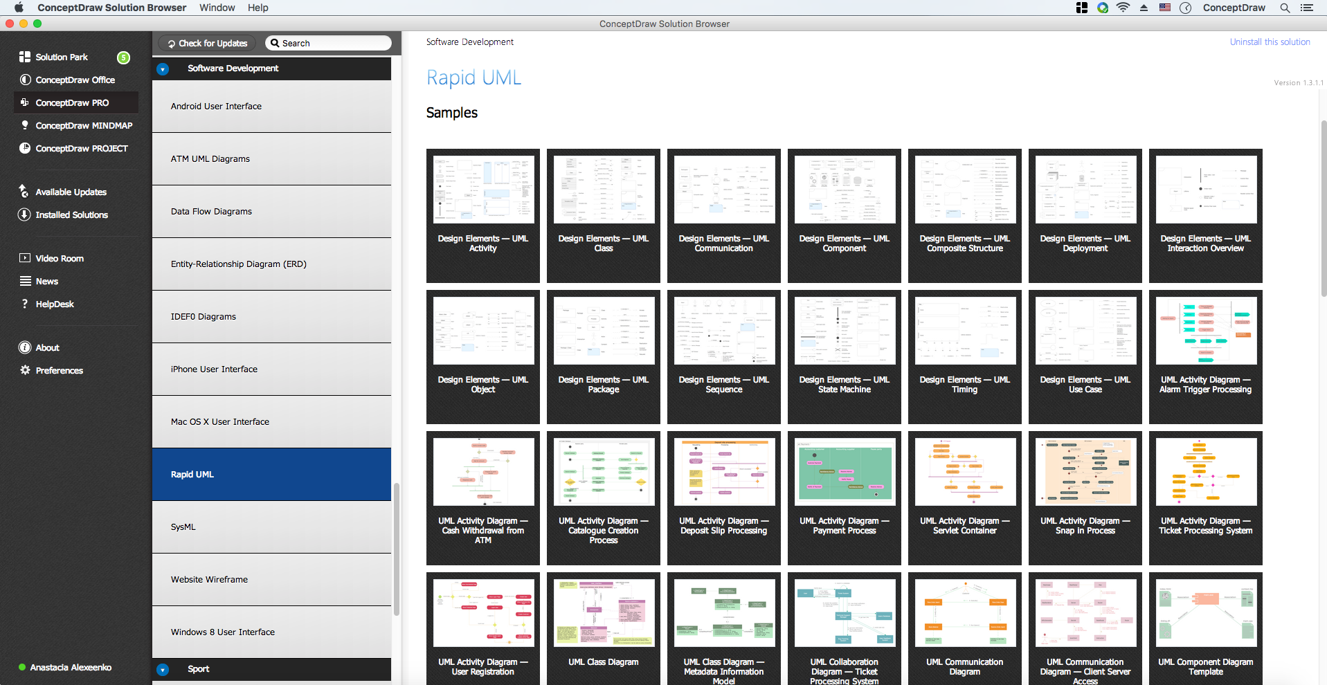Click the Installed Solutions download icon

[25, 214]
